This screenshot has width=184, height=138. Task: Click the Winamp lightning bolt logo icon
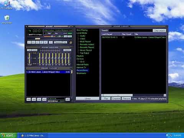[71, 43]
